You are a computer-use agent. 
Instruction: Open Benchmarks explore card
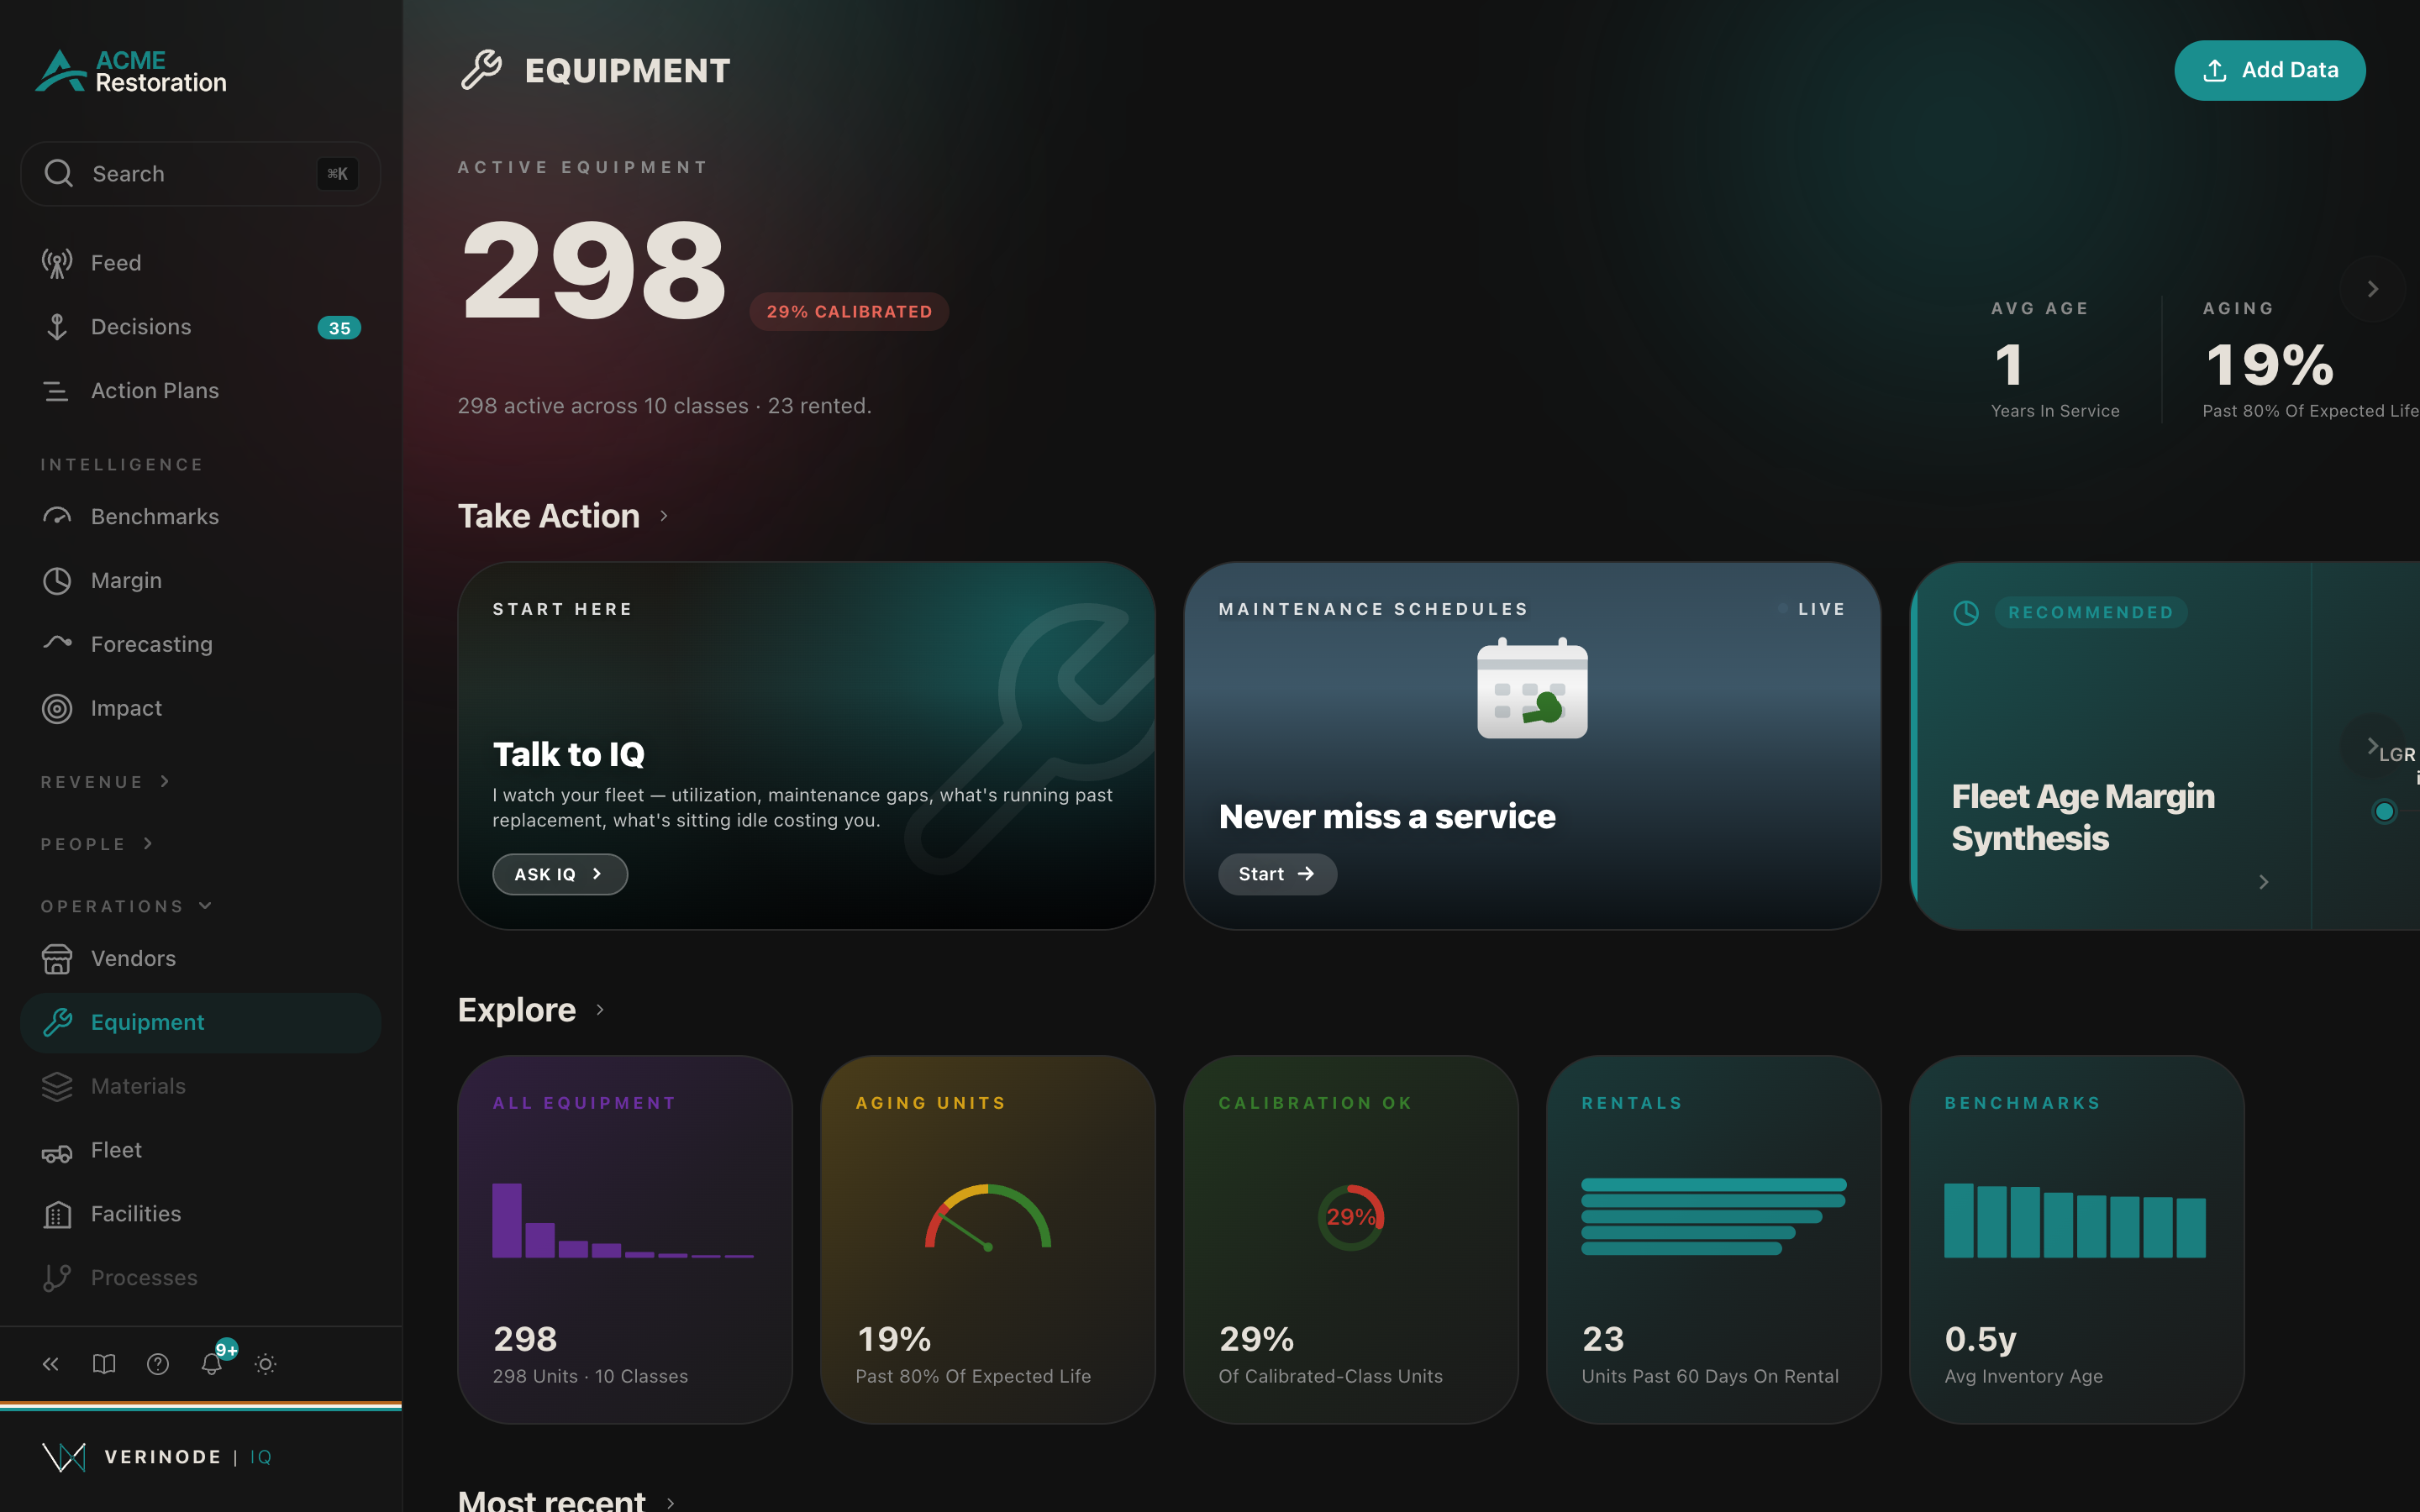pos(2077,1240)
